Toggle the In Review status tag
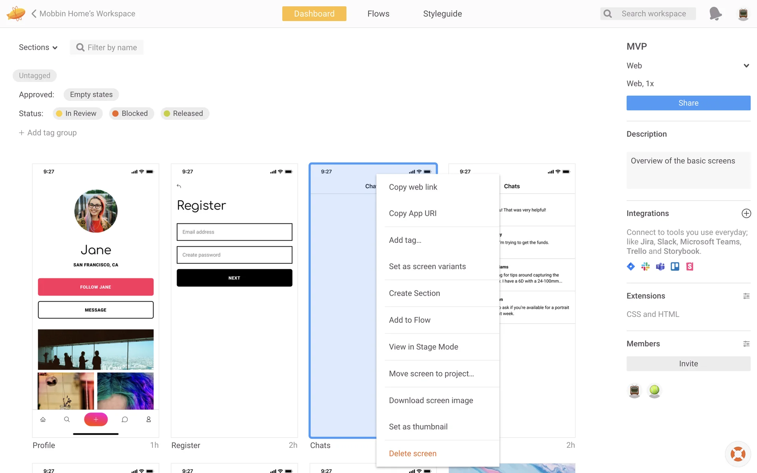This screenshot has width=757, height=473. [78, 114]
